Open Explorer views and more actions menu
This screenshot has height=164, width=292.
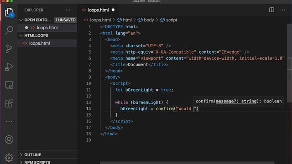(68, 10)
